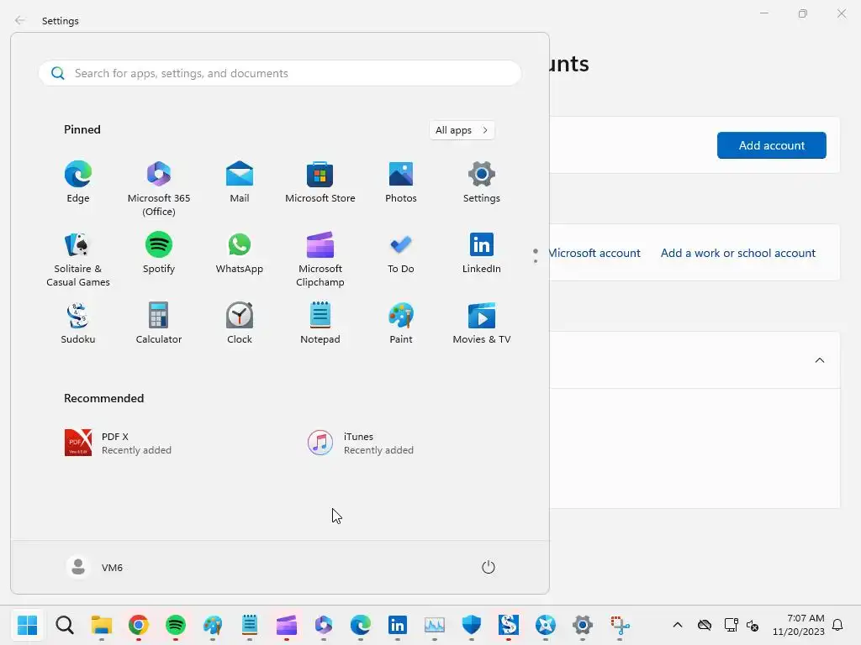861x645 pixels.
Task: Show All apps list
Action: (462, 130)
